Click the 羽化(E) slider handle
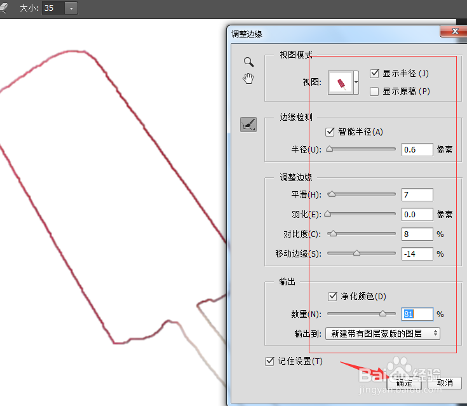The width and height of the screenshot is (467, 406). (x=328, y=214)
